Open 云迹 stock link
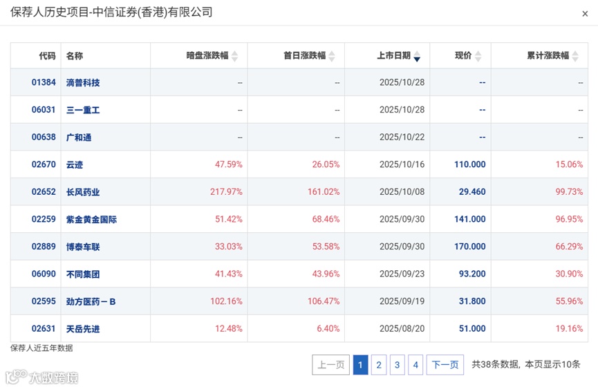The width and height of the screenshot is (598, 389). click(75, 165)
